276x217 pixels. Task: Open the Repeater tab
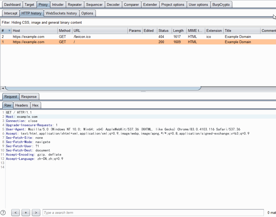(x=75, y=4)
